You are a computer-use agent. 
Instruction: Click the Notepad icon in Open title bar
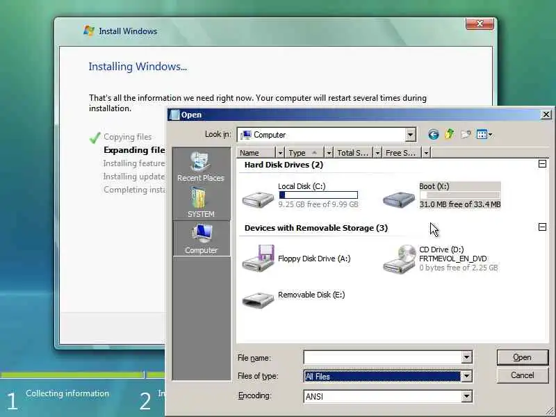pos(175,115)
